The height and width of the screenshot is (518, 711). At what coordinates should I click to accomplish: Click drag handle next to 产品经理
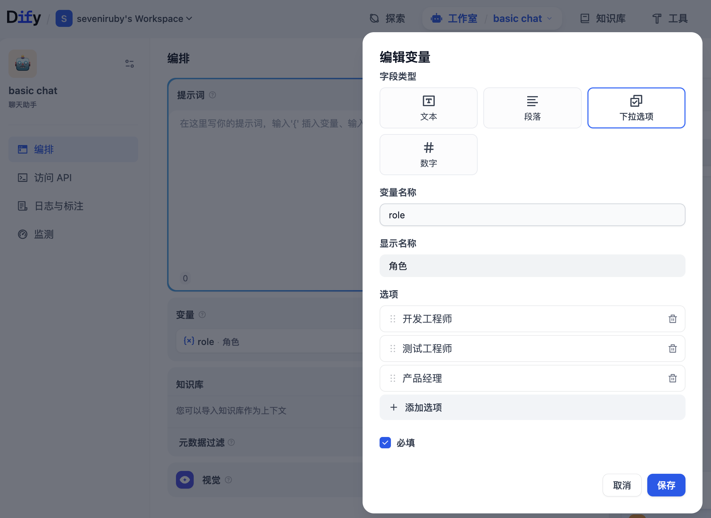coord(393,378)
